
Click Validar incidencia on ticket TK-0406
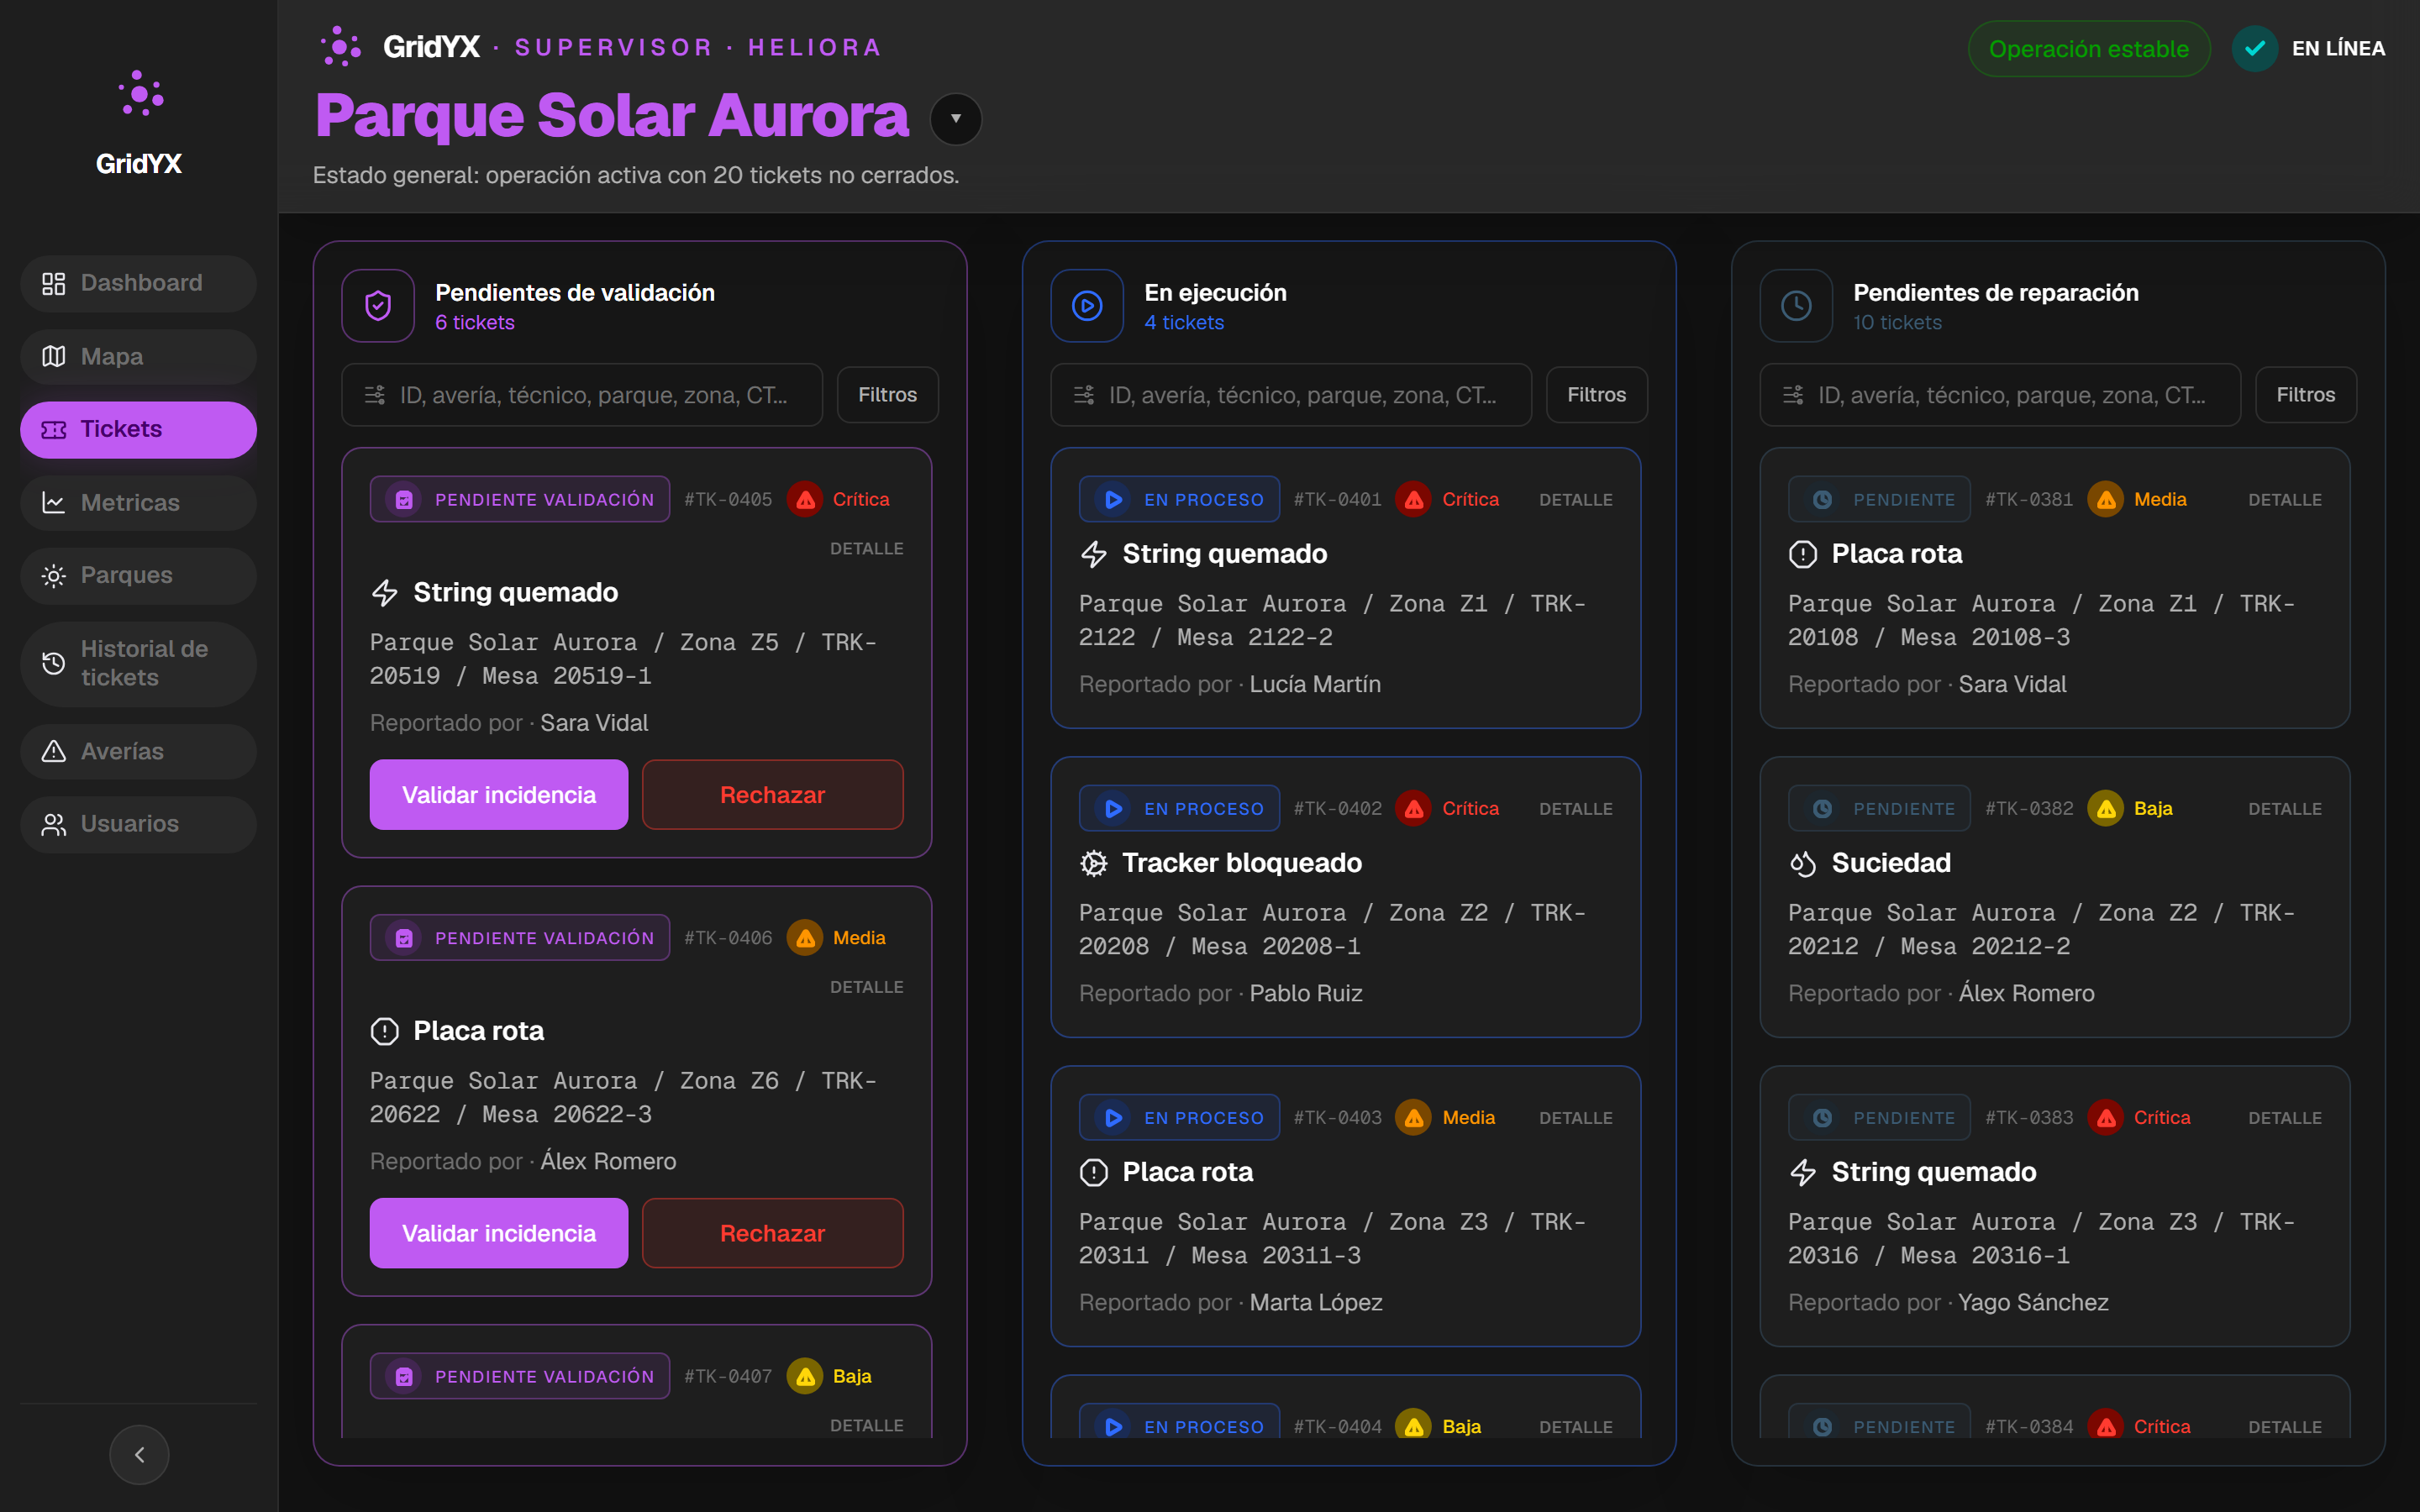[499, 1233]
